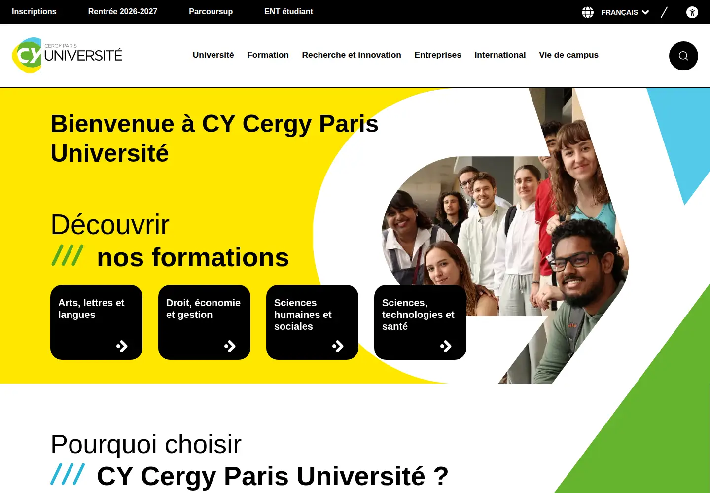
Task: Click the globe language icon
Action: pyautogui.click(x=588, y=12)
